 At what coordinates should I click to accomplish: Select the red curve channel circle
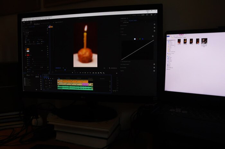138,39
